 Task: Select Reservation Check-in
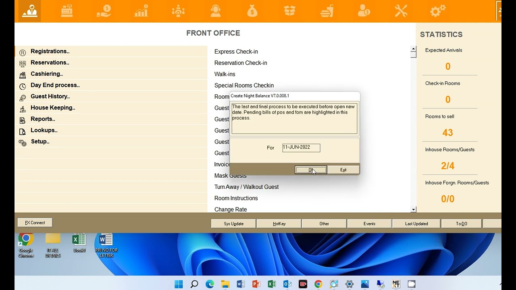(241, 63)
